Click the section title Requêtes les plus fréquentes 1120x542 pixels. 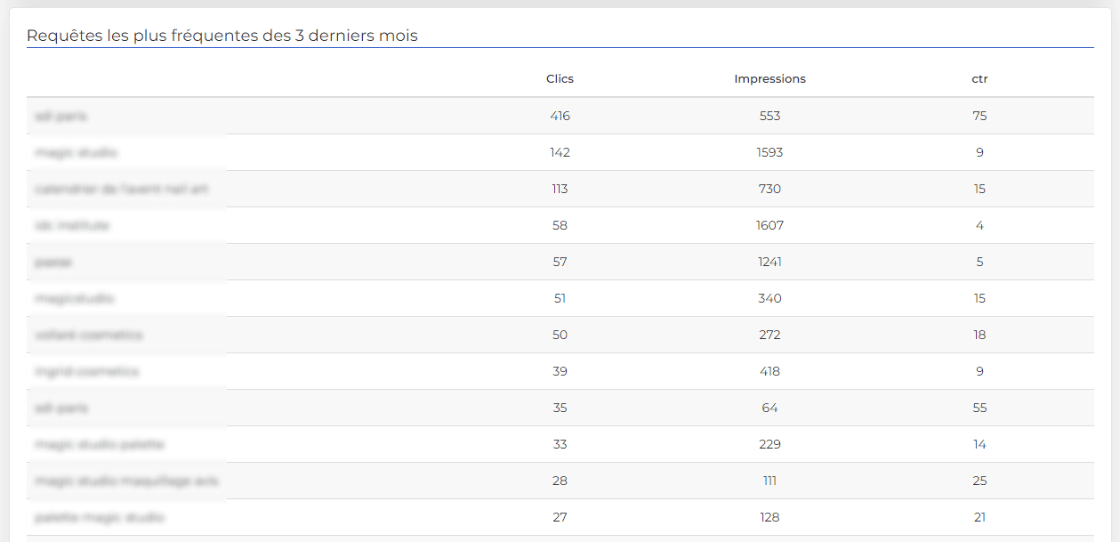[x=222, y=36]
